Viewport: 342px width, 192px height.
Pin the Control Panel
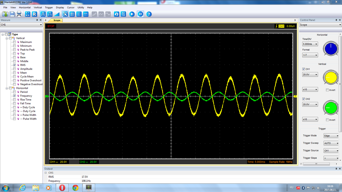[336, 20]
